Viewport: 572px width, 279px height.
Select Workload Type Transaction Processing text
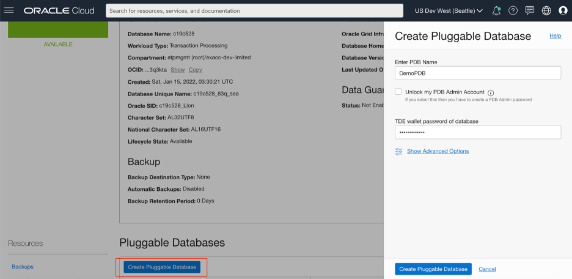[199, 46]
